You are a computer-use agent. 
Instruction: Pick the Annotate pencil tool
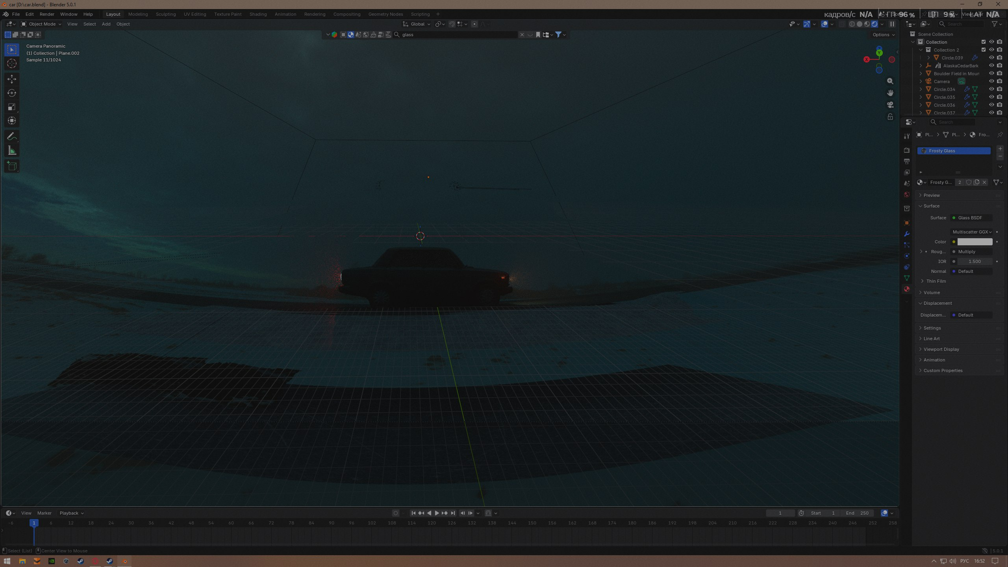pos(12,137)
